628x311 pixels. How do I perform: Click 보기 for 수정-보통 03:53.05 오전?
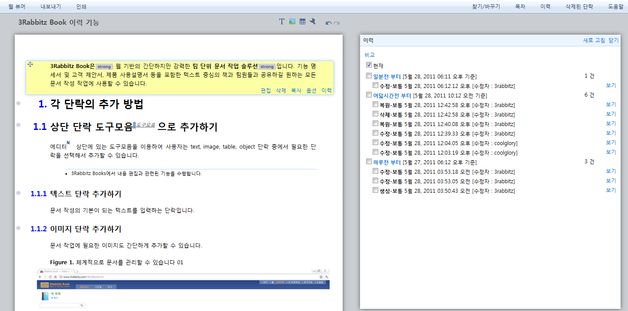611,181
